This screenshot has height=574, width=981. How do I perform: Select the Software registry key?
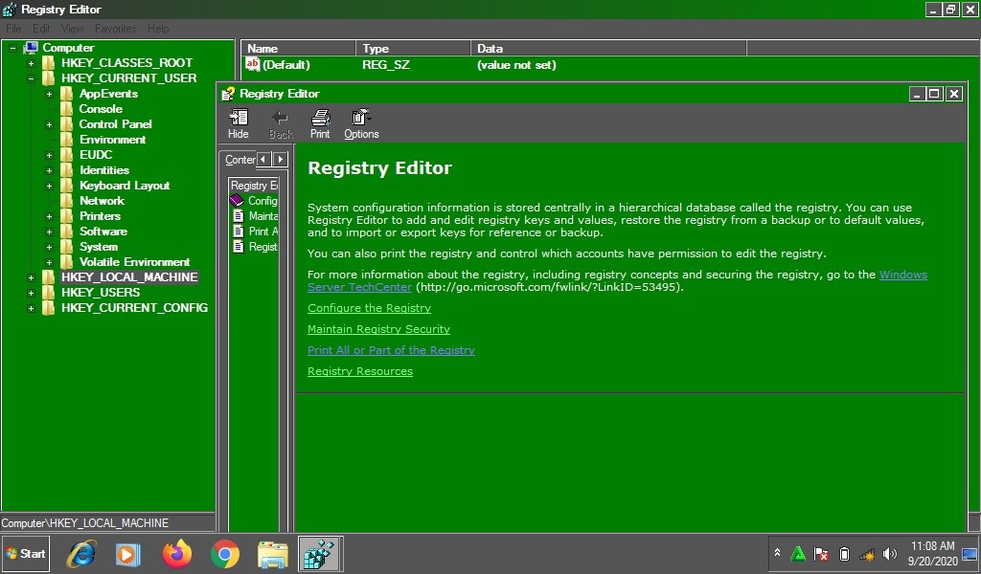point(103,232)
